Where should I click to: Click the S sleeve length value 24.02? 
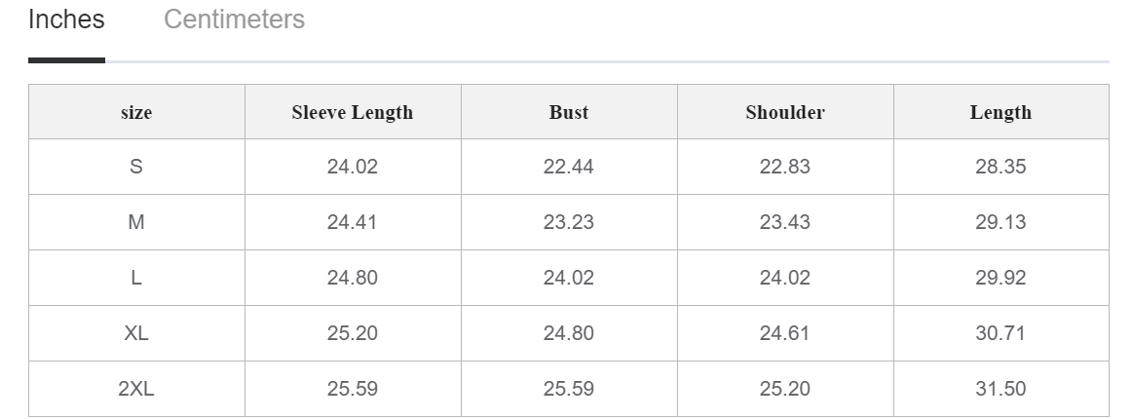coord(352,167)
